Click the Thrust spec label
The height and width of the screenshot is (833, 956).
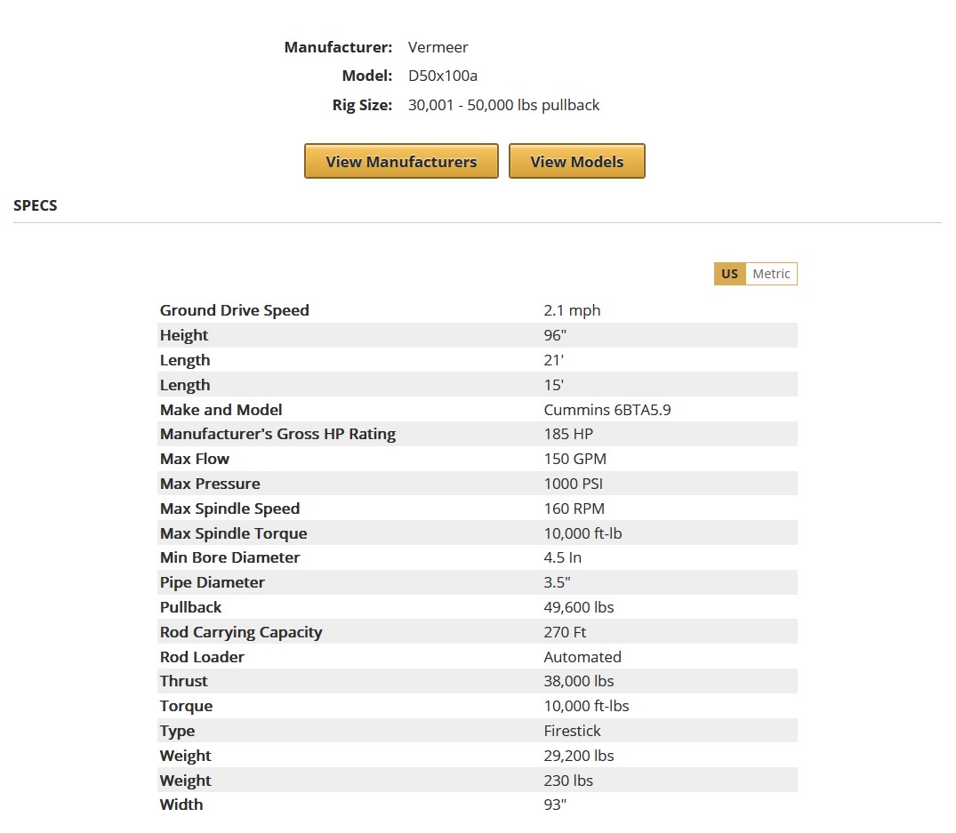183,681
